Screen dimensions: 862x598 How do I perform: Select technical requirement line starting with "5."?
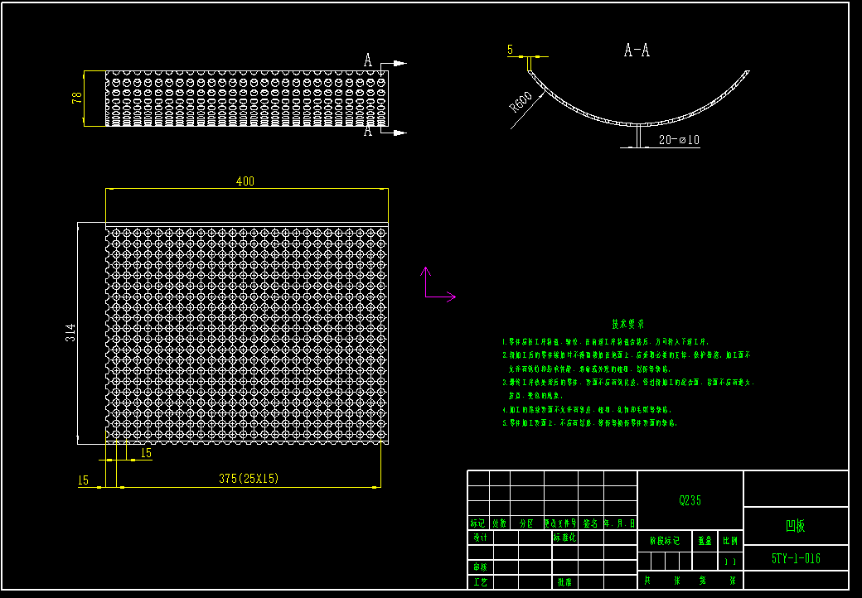tap(590, 423)
